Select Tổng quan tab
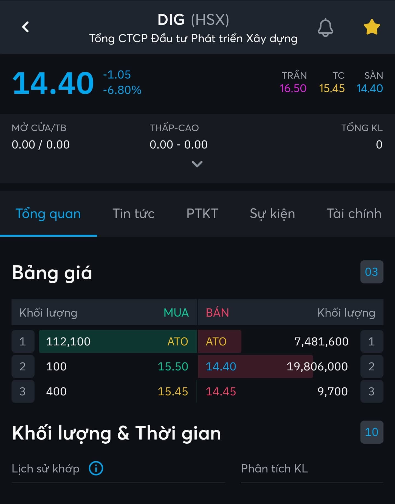 [48, 213]
